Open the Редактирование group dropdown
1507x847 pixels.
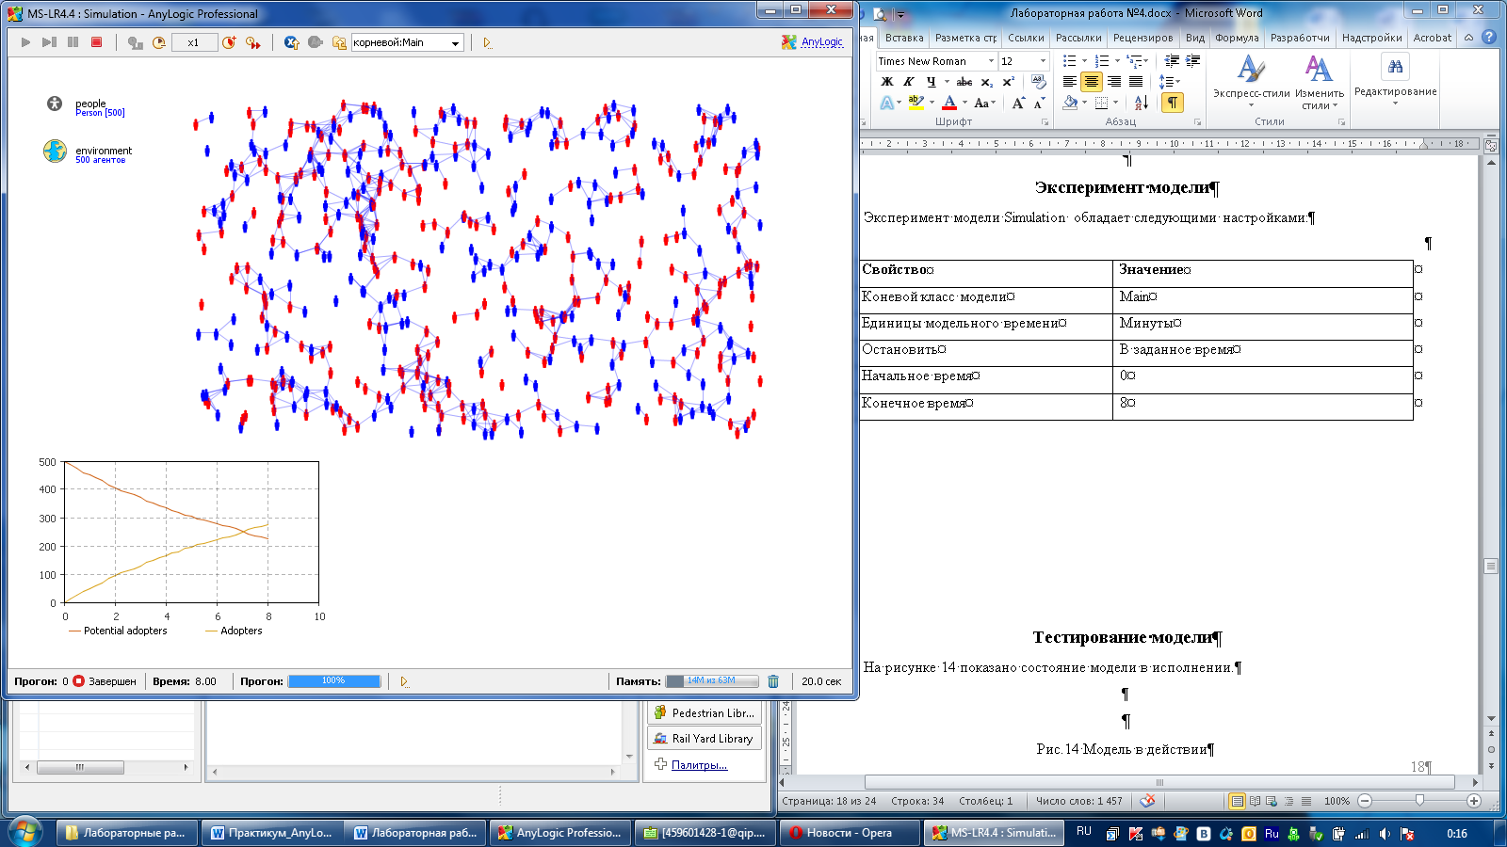pos(1395,80)
